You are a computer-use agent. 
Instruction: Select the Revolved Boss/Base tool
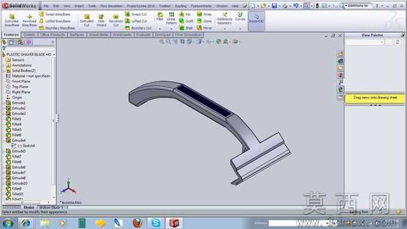[29, 20]
